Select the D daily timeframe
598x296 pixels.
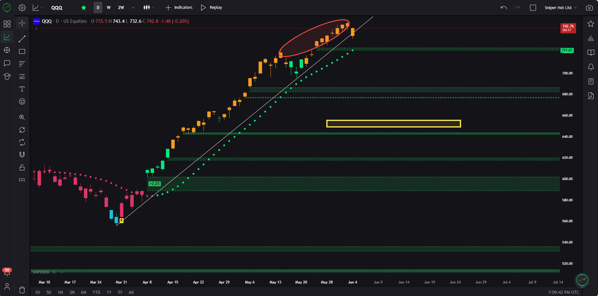click(98, 7)
